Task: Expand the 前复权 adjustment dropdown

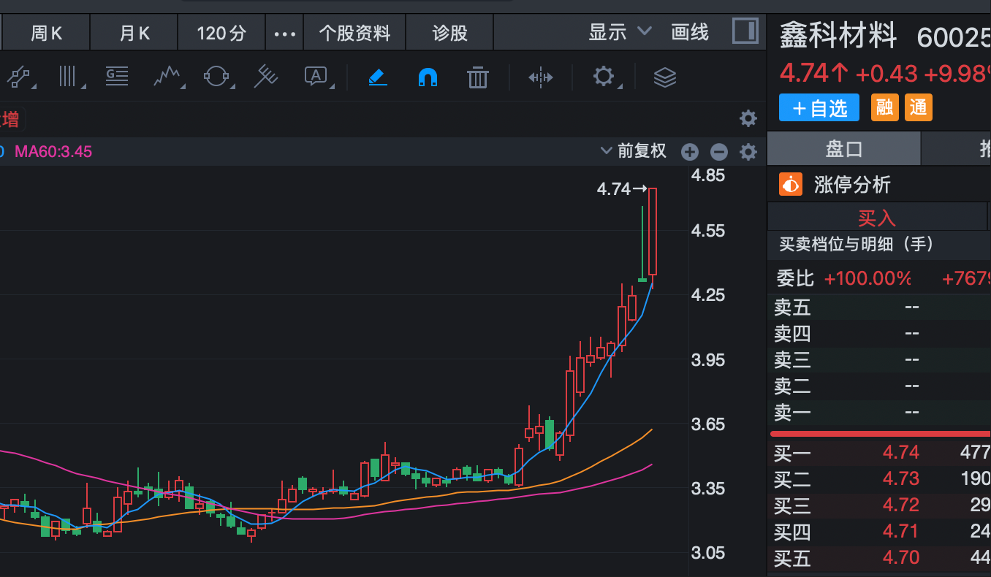Action: point(633,150)
